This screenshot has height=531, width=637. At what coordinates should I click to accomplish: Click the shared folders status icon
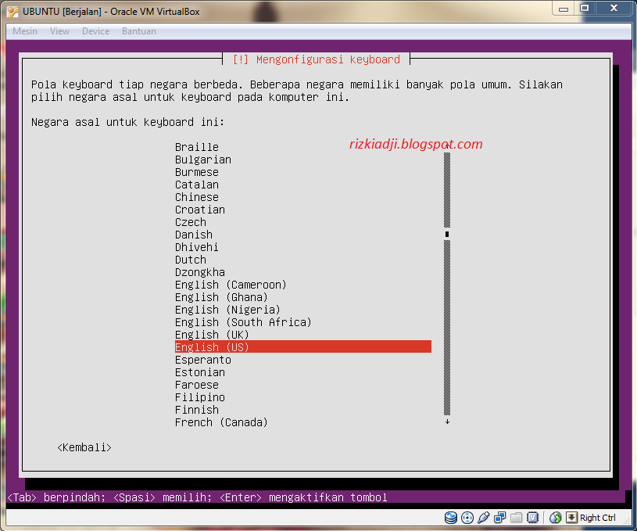click(x=517, y=518)
